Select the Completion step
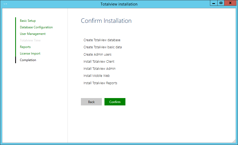 (x=28, y=60)
